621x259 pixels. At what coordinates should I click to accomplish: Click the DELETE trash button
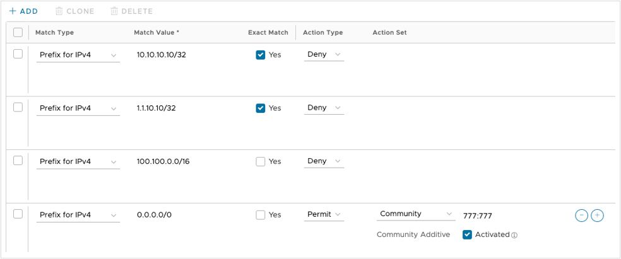[131, 11]
